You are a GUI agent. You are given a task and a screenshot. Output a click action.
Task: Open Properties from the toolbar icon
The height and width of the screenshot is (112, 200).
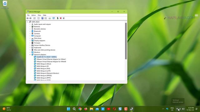pyautogui.click(x=38, y=18)
